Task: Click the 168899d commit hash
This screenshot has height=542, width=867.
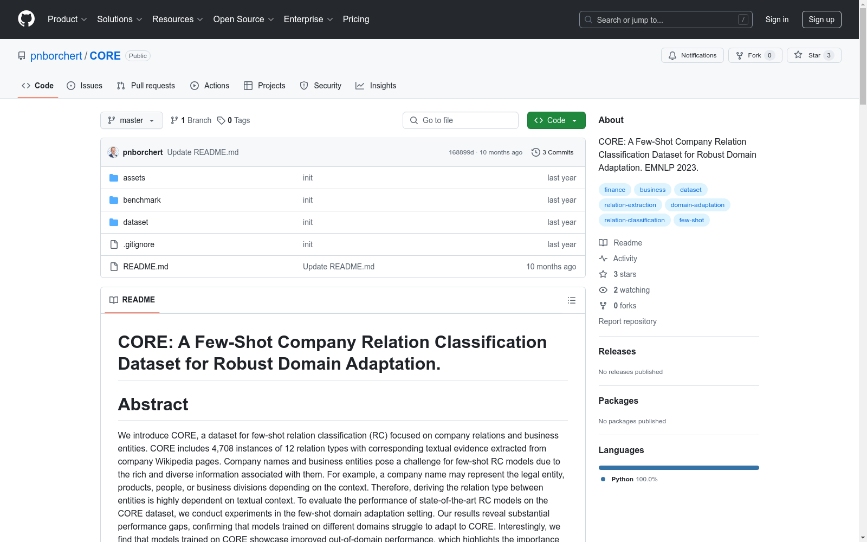Action: [461, 152]
